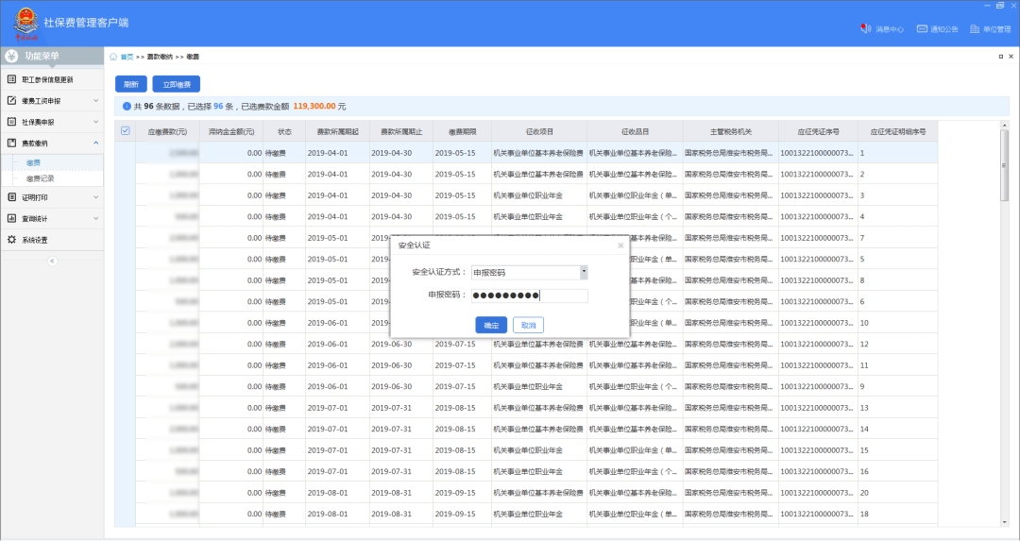Screen dimensions: 1020x541
Task: Click the 职工参保信息更新 sidebar icon
Action: [x=12, y=79]
